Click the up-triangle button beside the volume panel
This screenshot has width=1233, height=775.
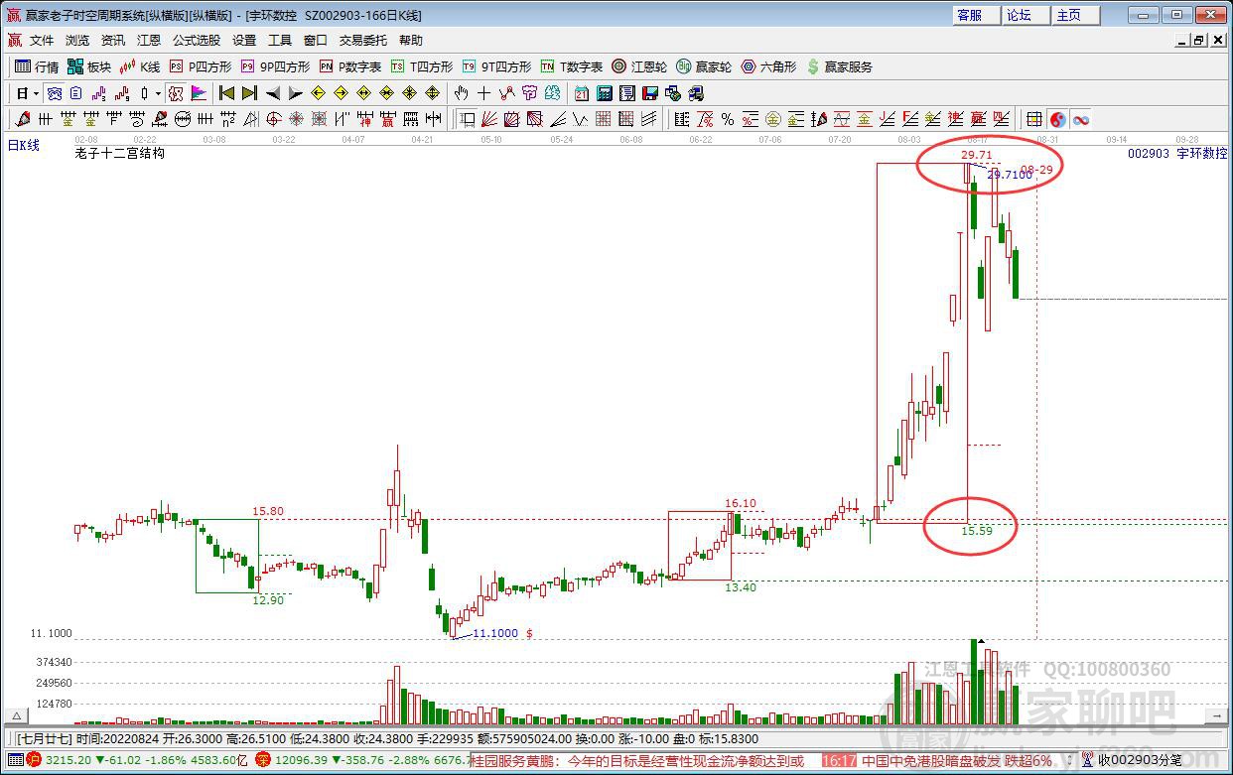click(x=17, y=715)
